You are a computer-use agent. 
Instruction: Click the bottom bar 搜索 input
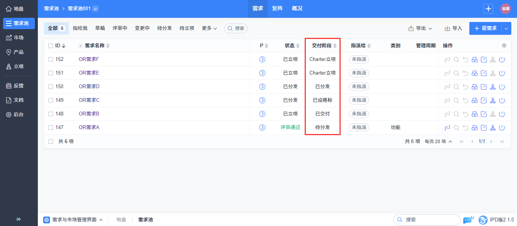(x=427, y=220)
